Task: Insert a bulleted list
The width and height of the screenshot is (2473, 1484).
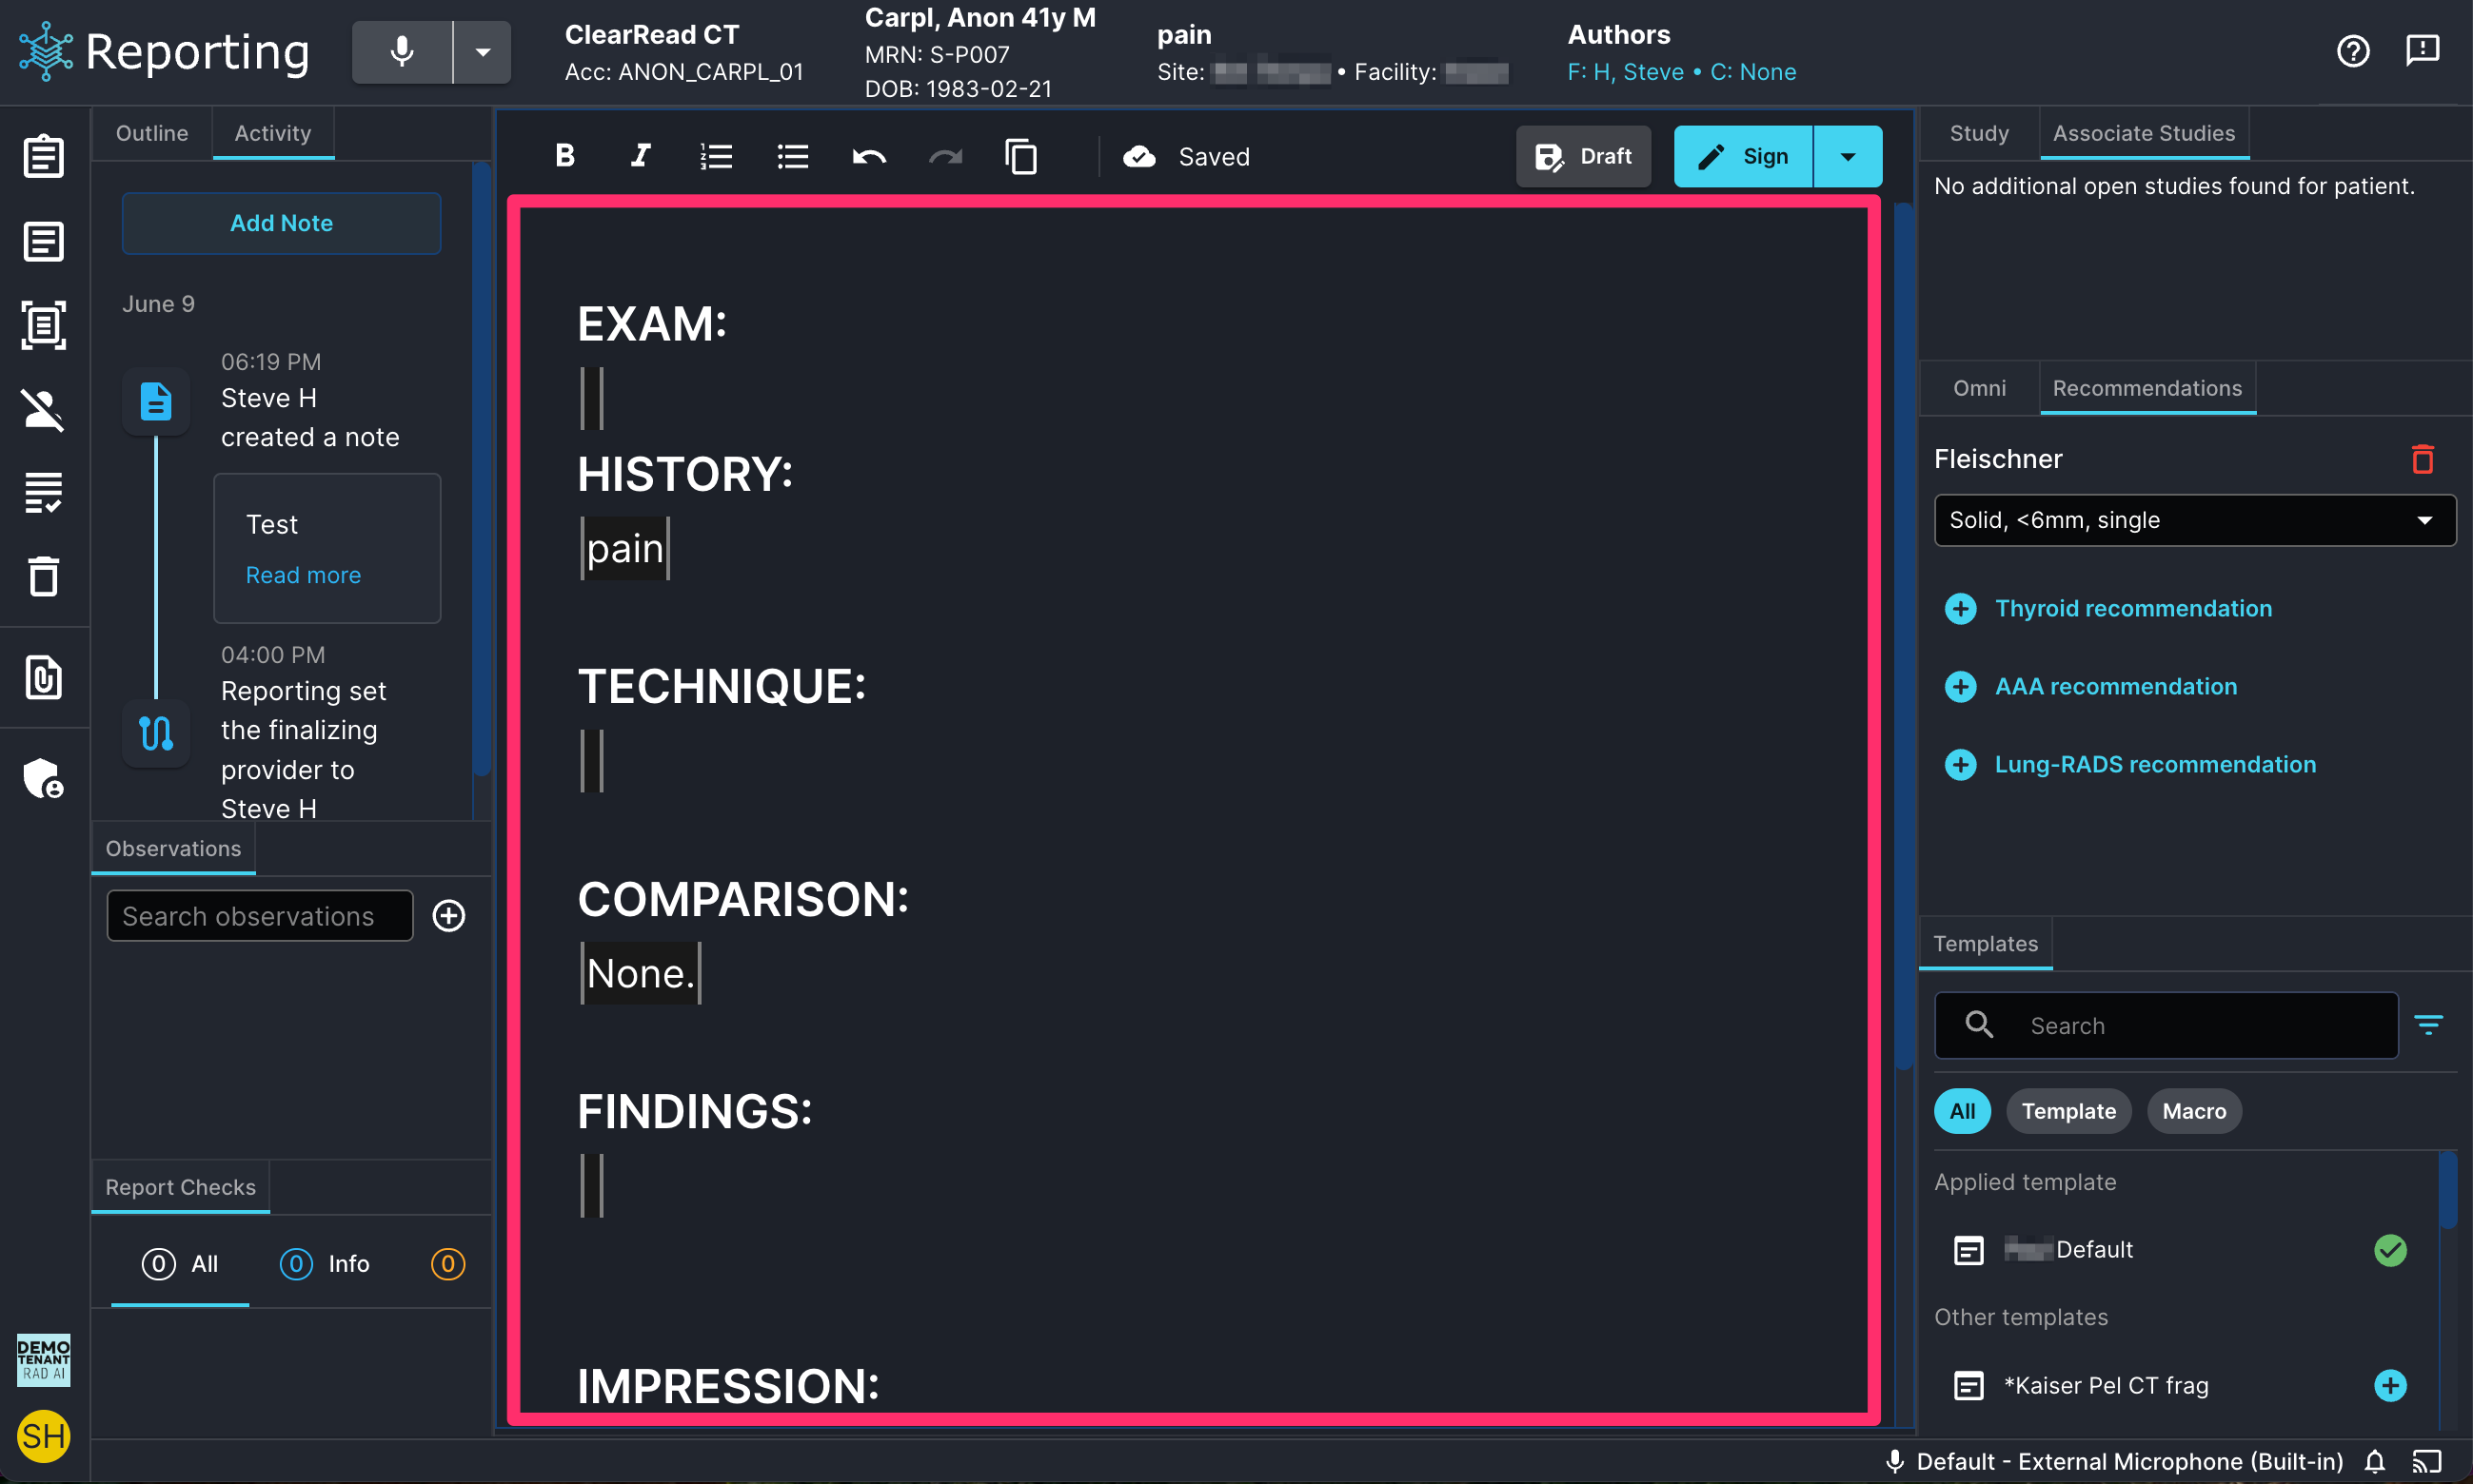Action: tap(792, 156)
